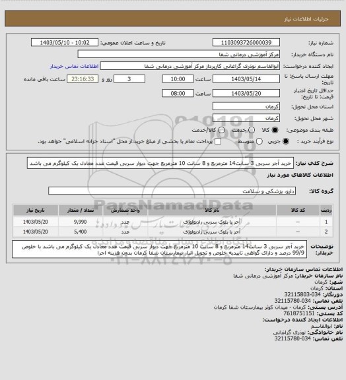Select the خدمت radio button
Viewport: 346px width, 380px height.
tap(252, 130)
